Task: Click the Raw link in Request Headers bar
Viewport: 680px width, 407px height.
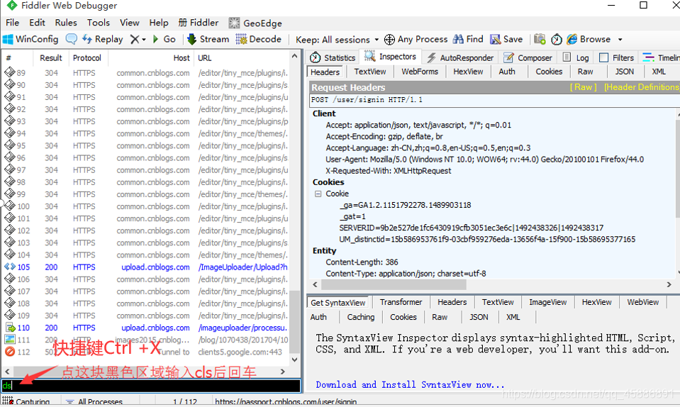Action: [x=584, y=87]
